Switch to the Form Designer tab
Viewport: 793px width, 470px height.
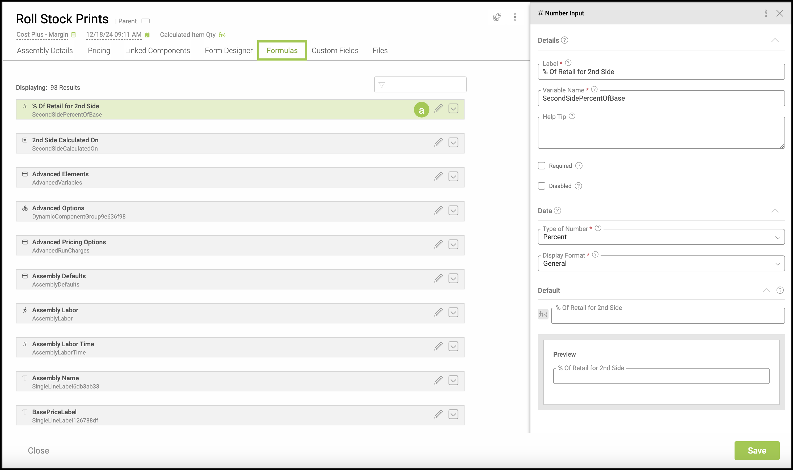pos(229,51)
